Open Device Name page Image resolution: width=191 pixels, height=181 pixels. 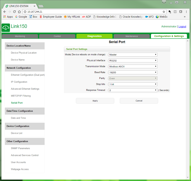click(18, 60)
